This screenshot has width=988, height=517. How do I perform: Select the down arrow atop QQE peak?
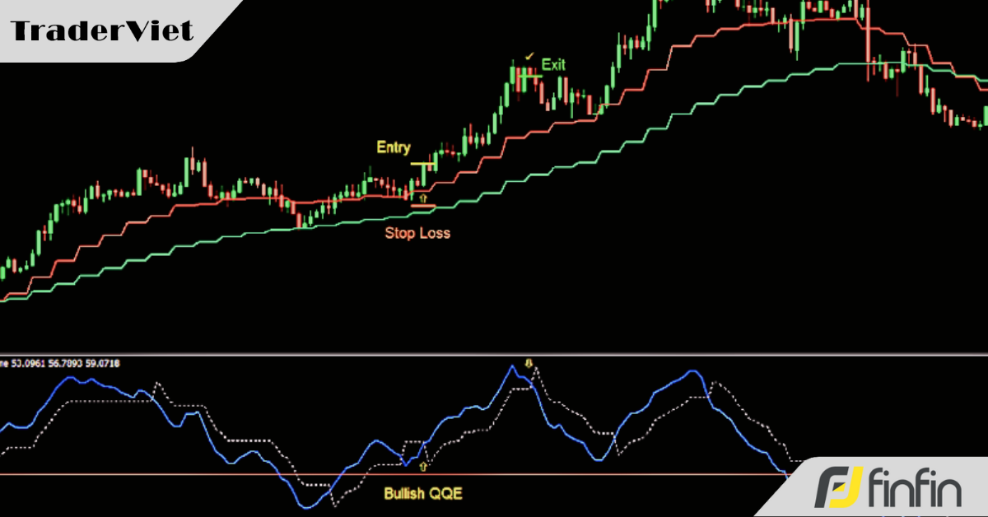tap(530, 362)
